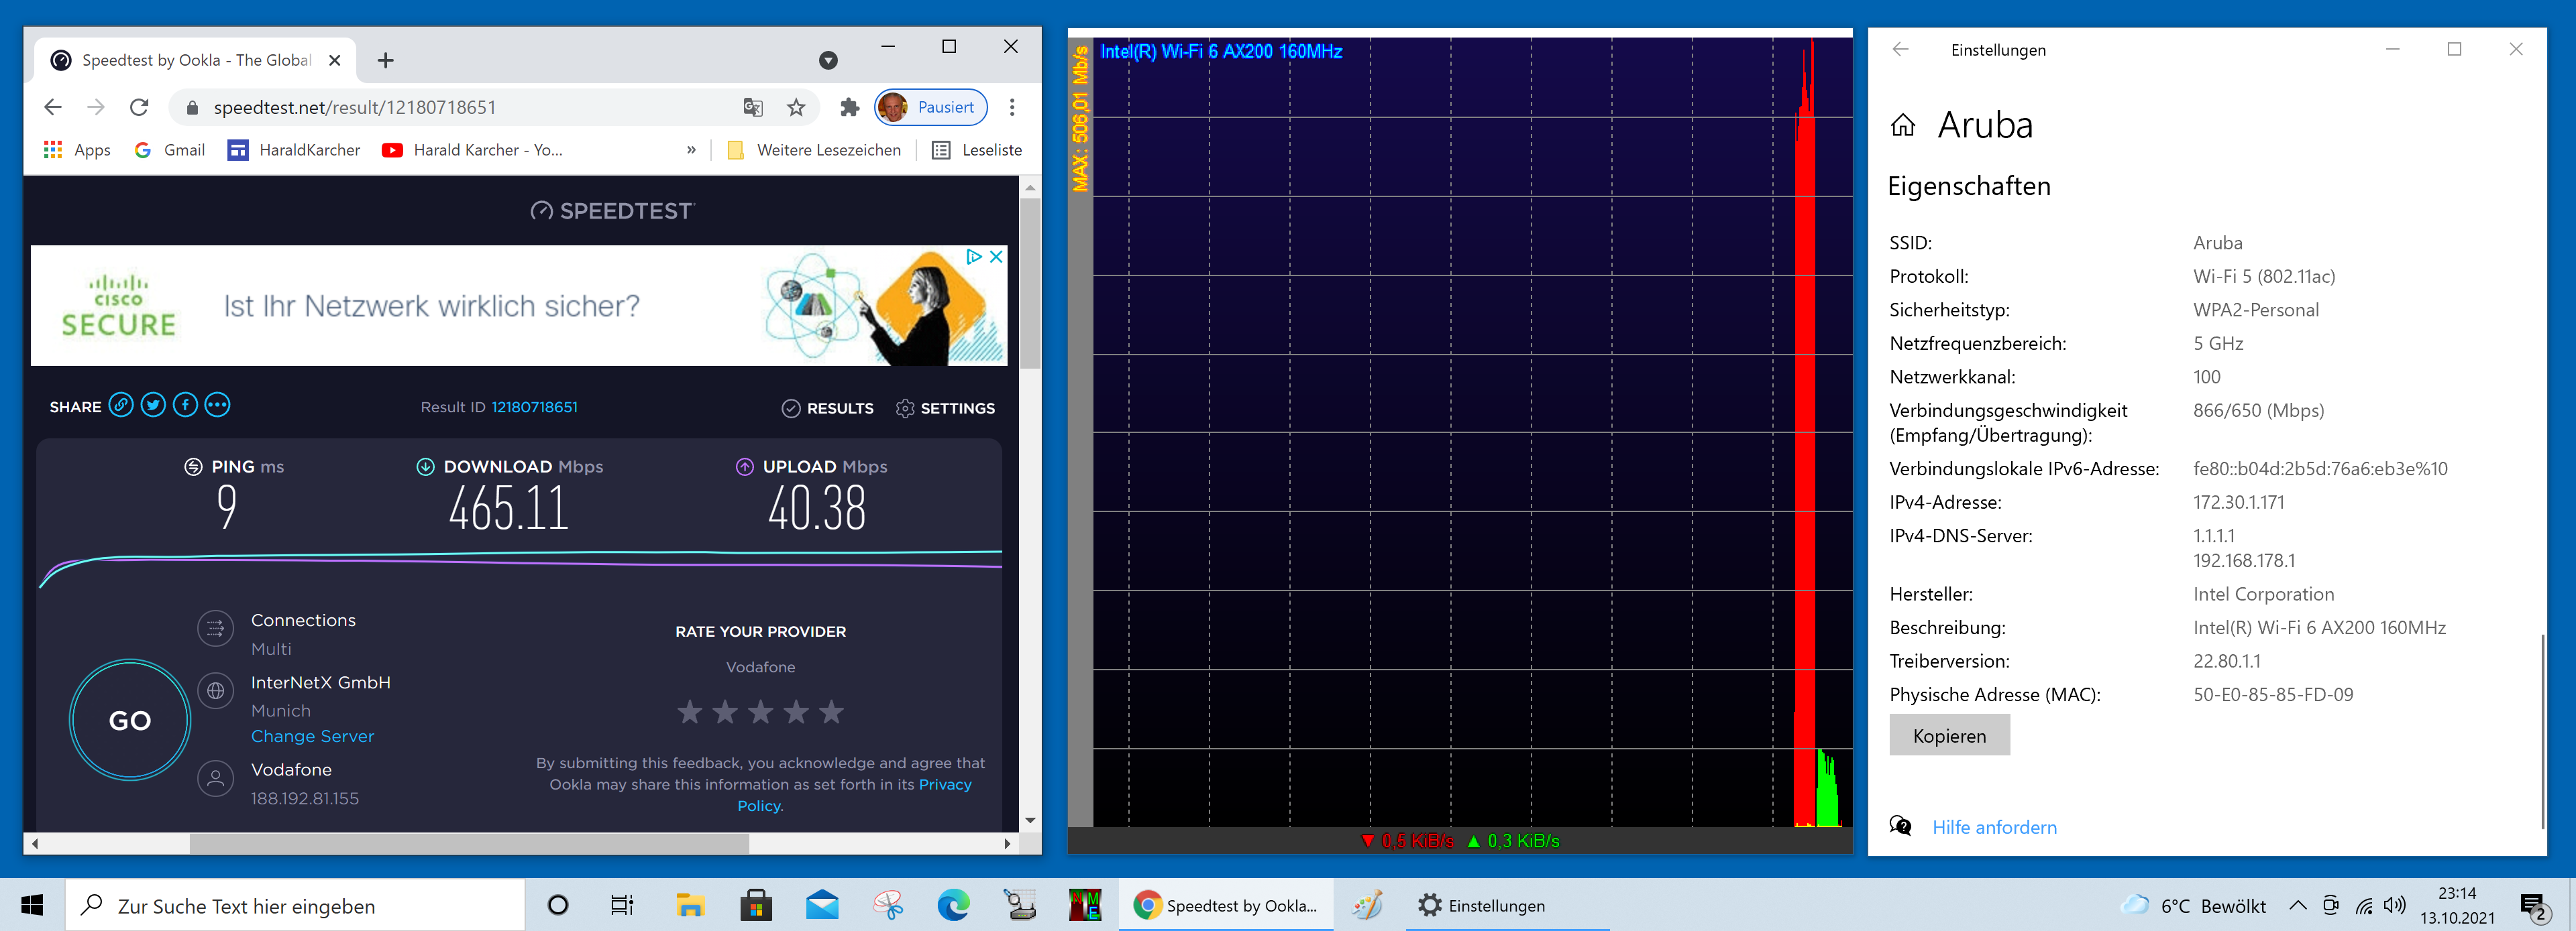Close the Cisco Secure ad
This screenshot has width=2576, height=931.
996,257
